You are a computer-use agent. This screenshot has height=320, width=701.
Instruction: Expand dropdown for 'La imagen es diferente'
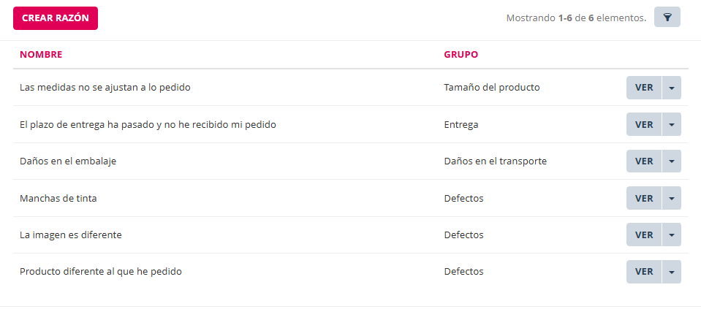pos(672,235)
